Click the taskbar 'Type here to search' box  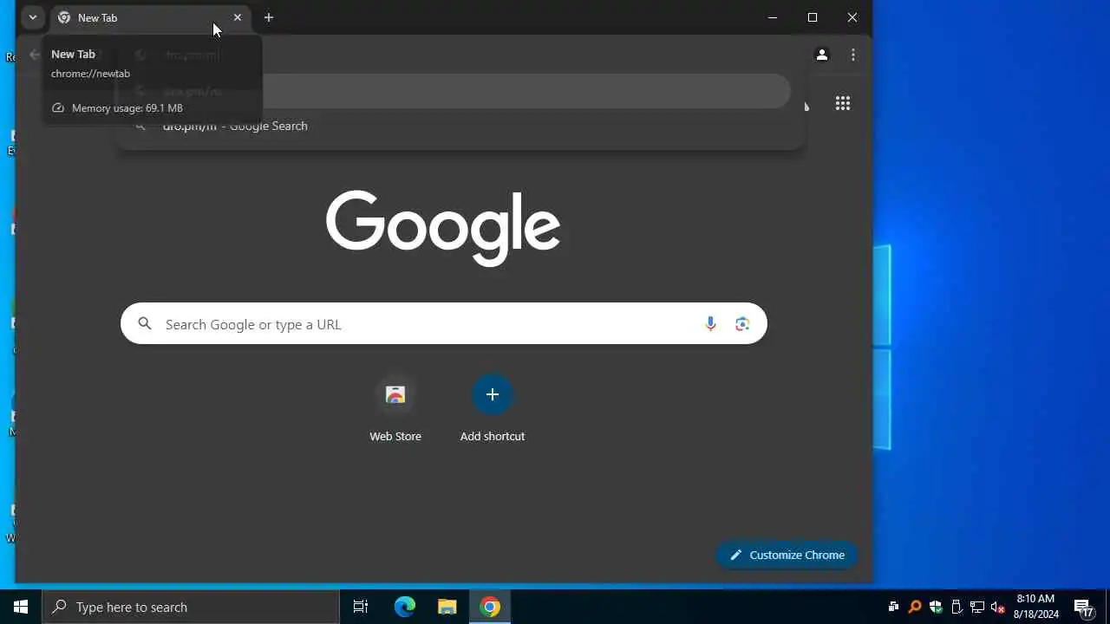pos(191,607)
